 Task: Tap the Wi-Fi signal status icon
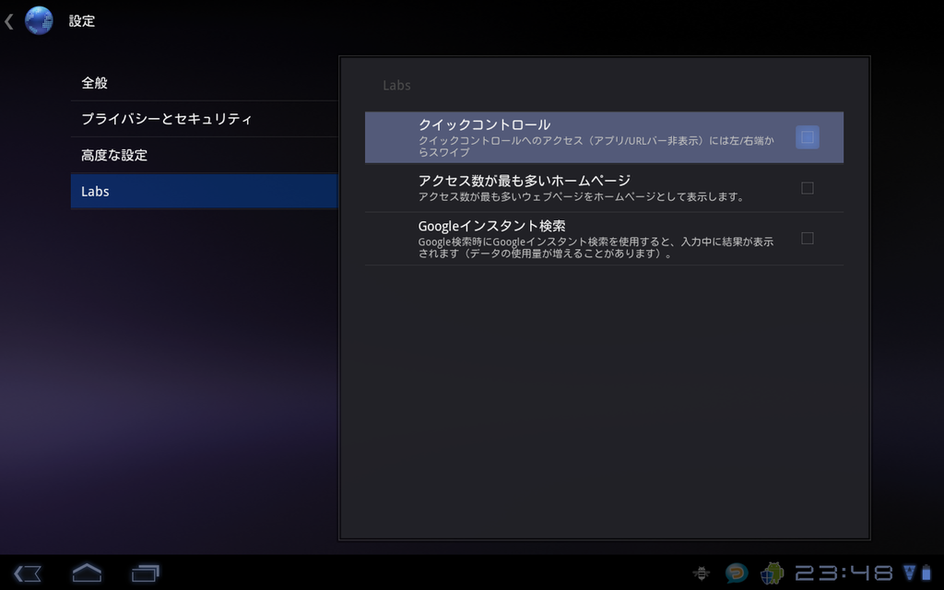(x=910, y=572)
